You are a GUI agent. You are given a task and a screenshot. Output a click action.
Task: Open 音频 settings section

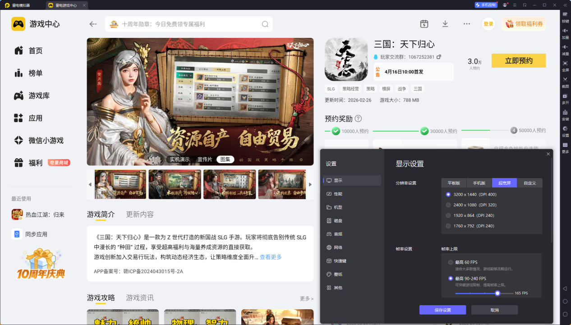pos(352,234)
